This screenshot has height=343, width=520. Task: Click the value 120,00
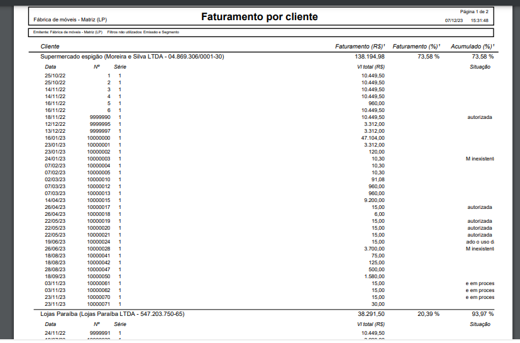(x=377, y=152)
